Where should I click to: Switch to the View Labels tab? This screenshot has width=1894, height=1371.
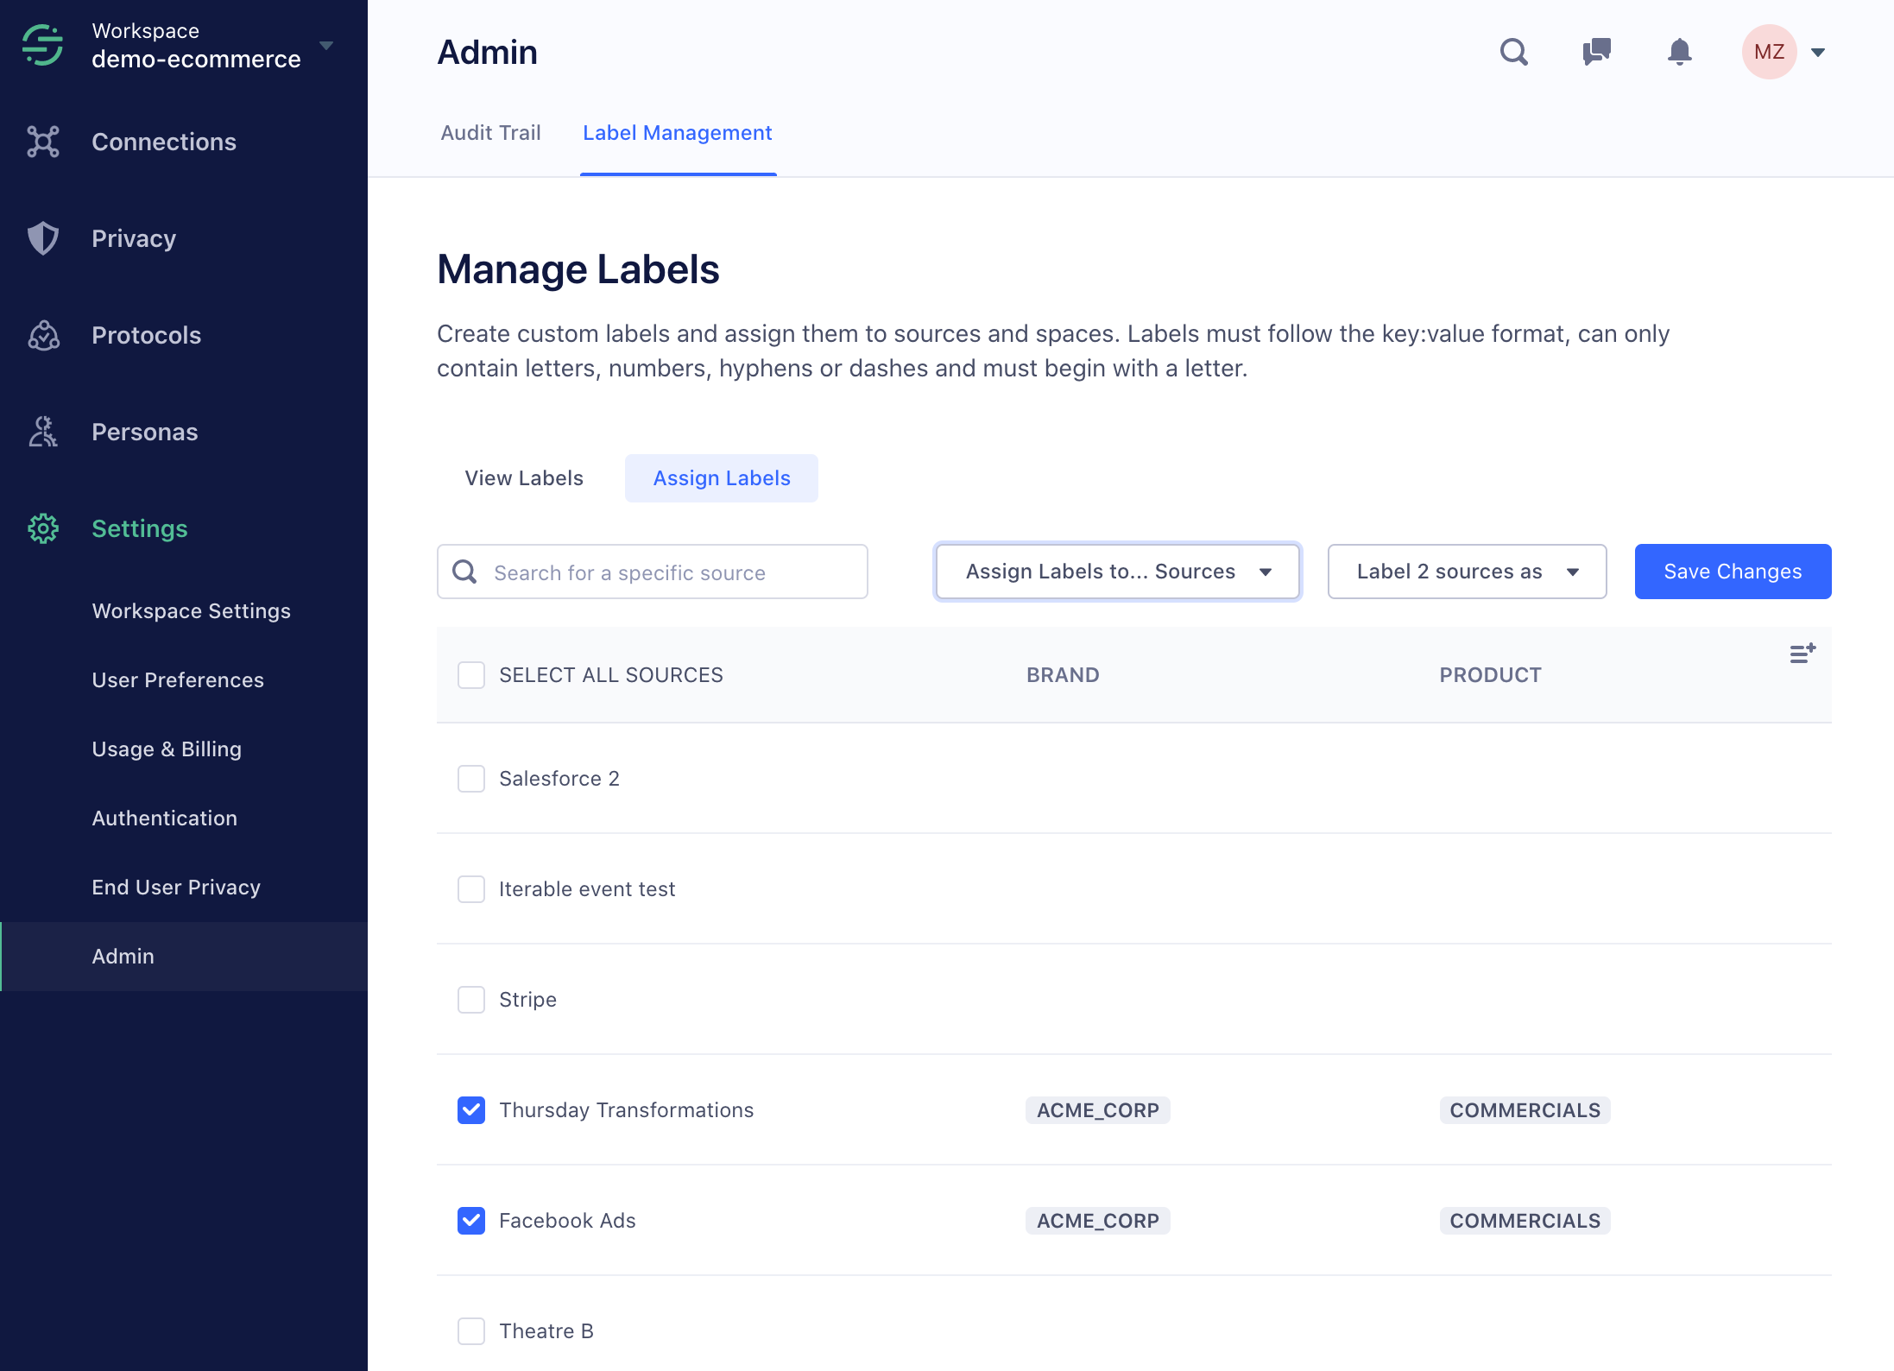click(x=524, y=478)
